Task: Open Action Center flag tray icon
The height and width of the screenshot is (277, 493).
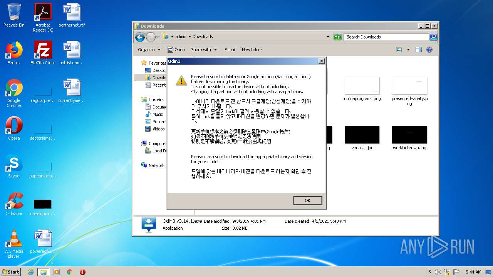Action: click(x=456, y=272)
